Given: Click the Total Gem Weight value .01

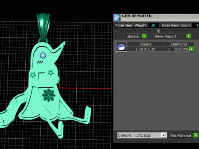Looking at the screenshot, I should [x=153, y=26].
